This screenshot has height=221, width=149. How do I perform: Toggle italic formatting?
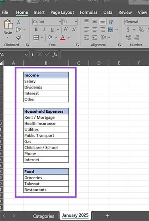[44, 29]
